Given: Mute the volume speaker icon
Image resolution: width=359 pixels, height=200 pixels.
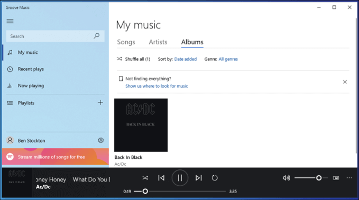Looking at the screenshot, I should pyautogui.click(x=286, y=178).
